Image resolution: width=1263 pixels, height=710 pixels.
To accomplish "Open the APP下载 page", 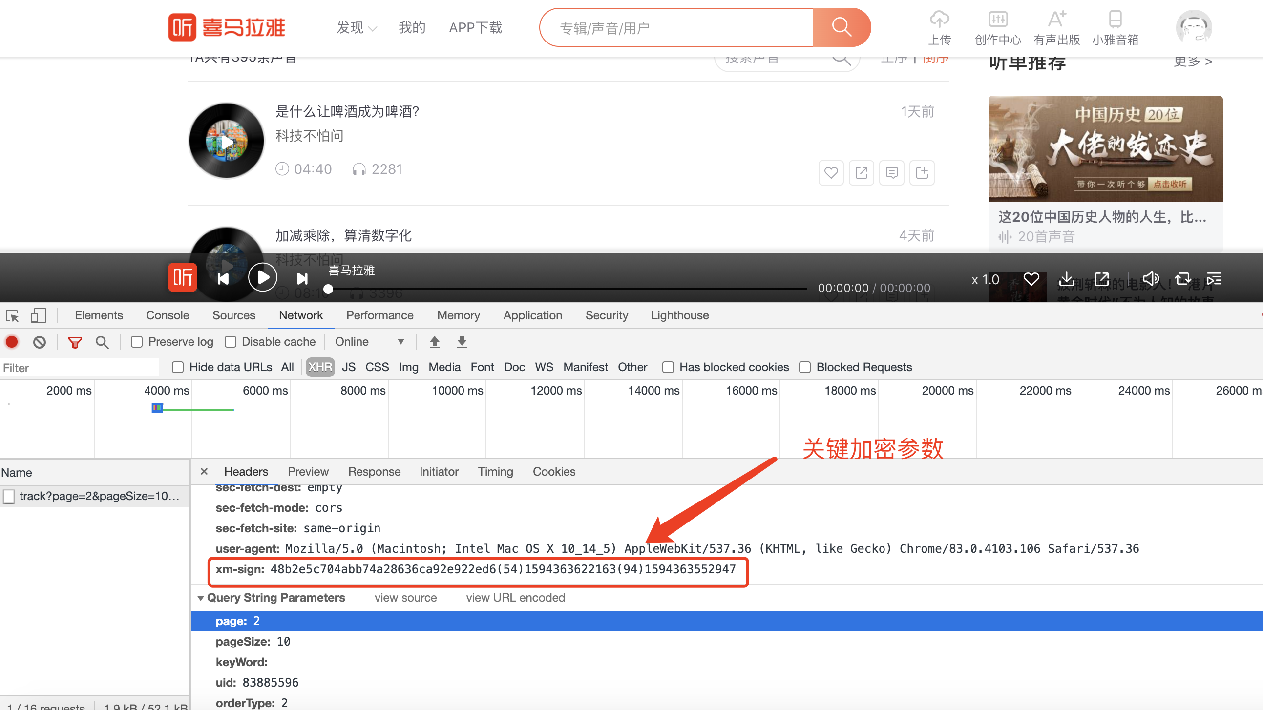I will (475, 27).
